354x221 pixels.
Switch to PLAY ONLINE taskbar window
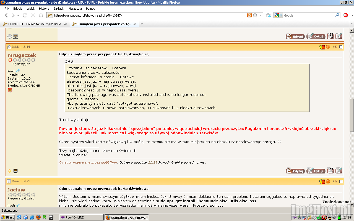coord(81,217)
